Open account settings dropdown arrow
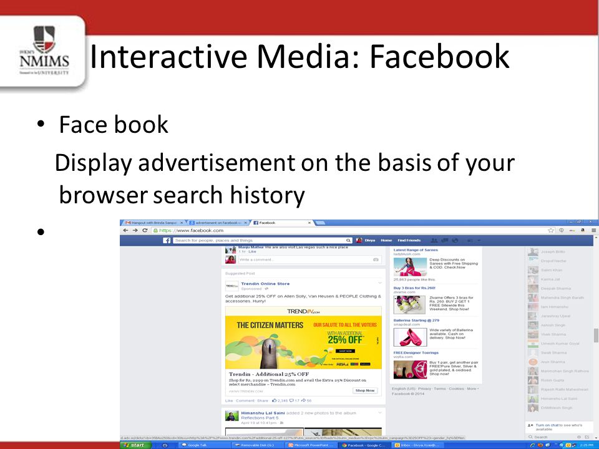Image resolution: width=599 pixels, height=449 pixels. (x=479, y=241)
